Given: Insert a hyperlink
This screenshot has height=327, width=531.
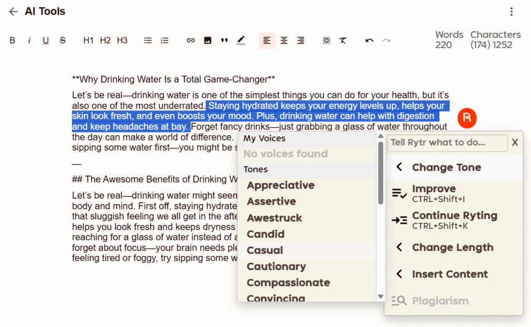Looking at the screenshot, I should click(191, 40).
